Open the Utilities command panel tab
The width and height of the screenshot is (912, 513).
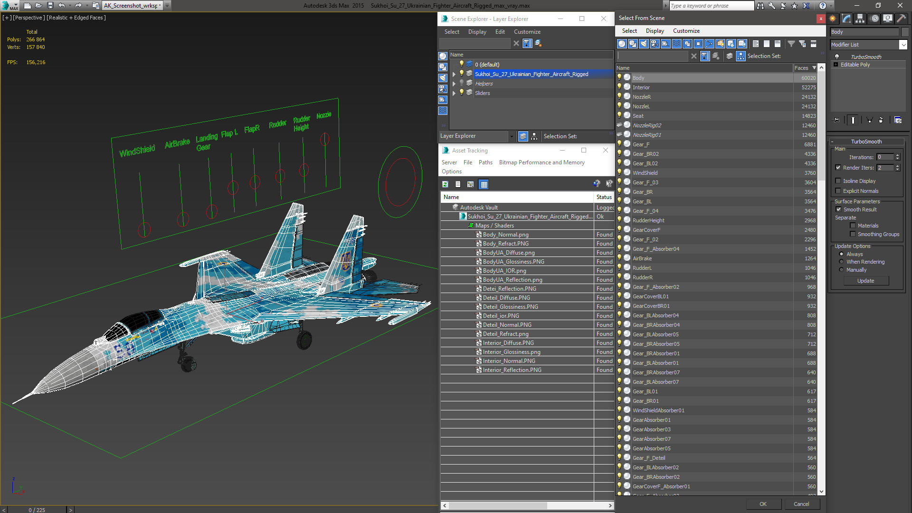point(902,19)
